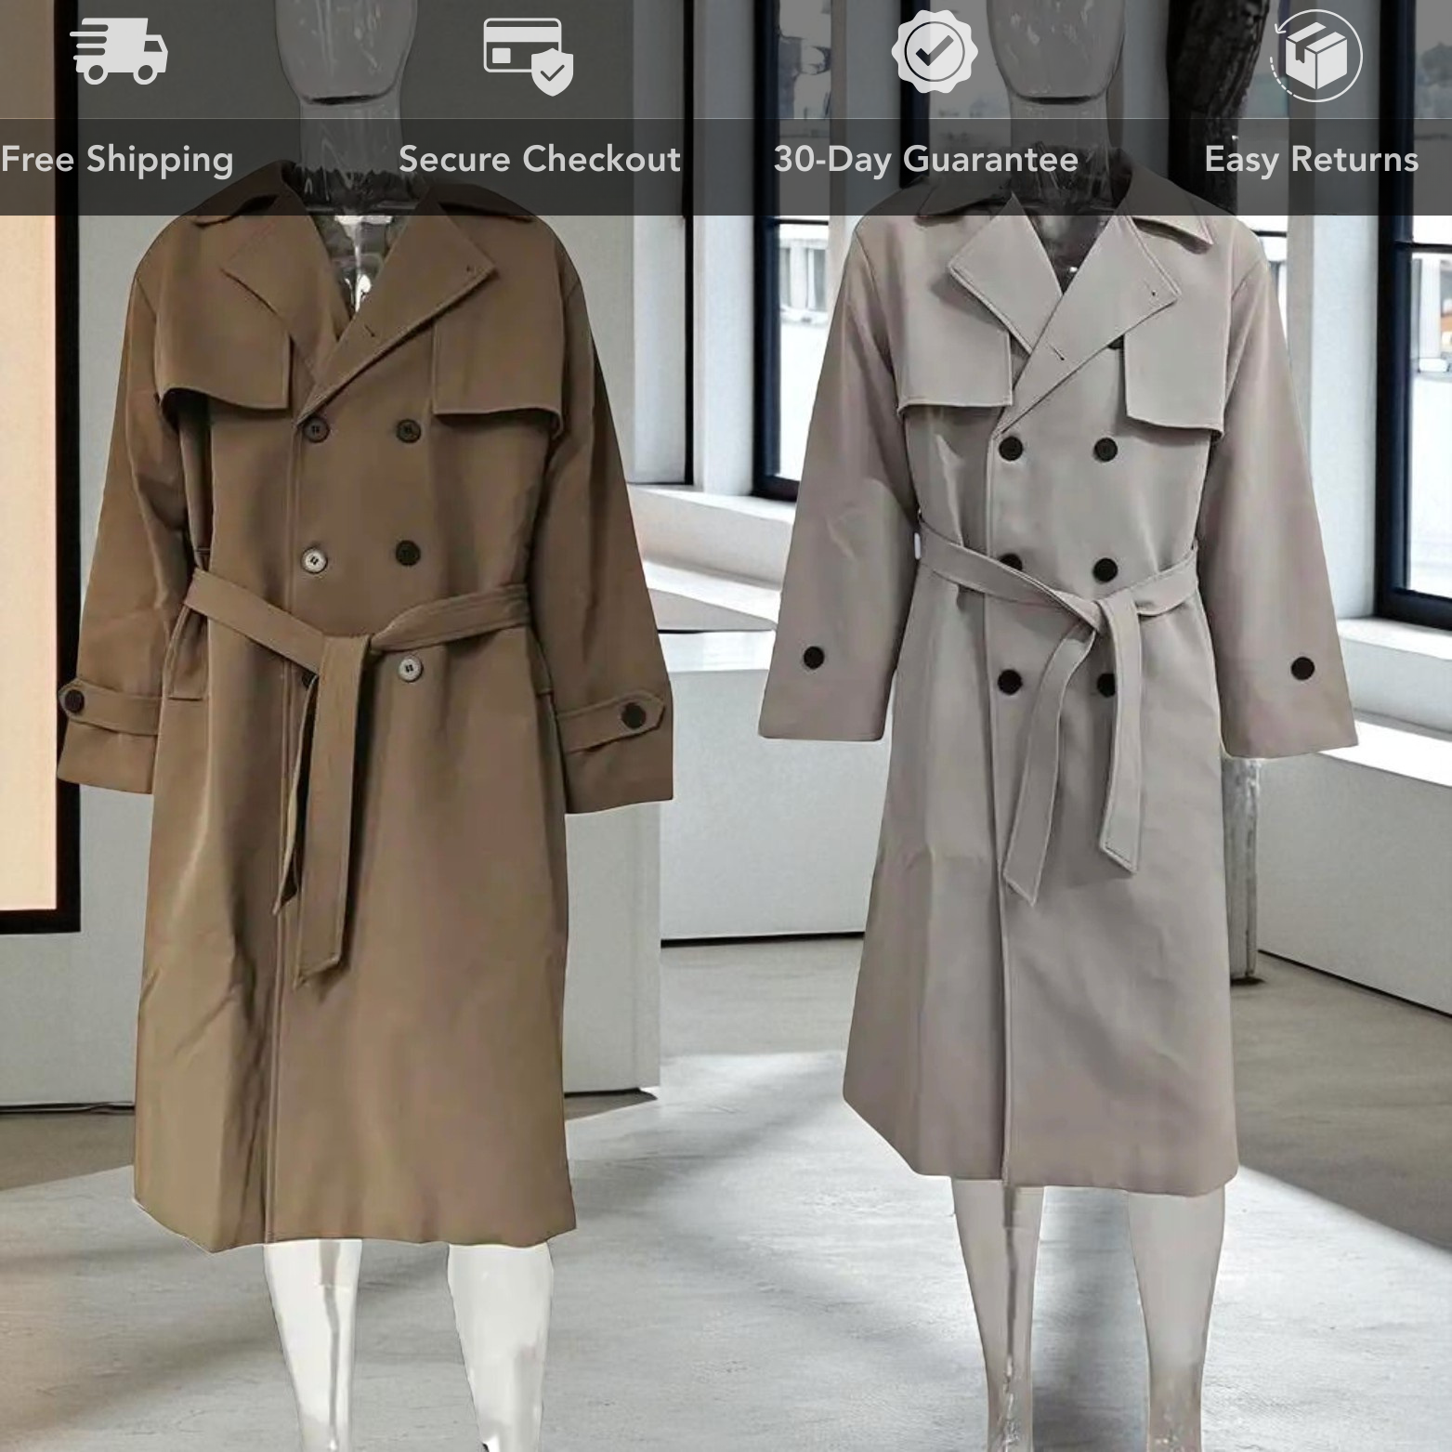Select the 30-Day Guarantee banner text
Image resolution: width=1452 pixels, height=1452 pixels.
tap(924, 160)
